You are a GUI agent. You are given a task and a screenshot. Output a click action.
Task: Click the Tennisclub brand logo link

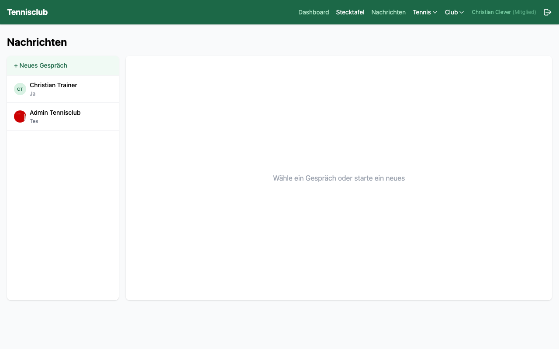click(27, 12)
